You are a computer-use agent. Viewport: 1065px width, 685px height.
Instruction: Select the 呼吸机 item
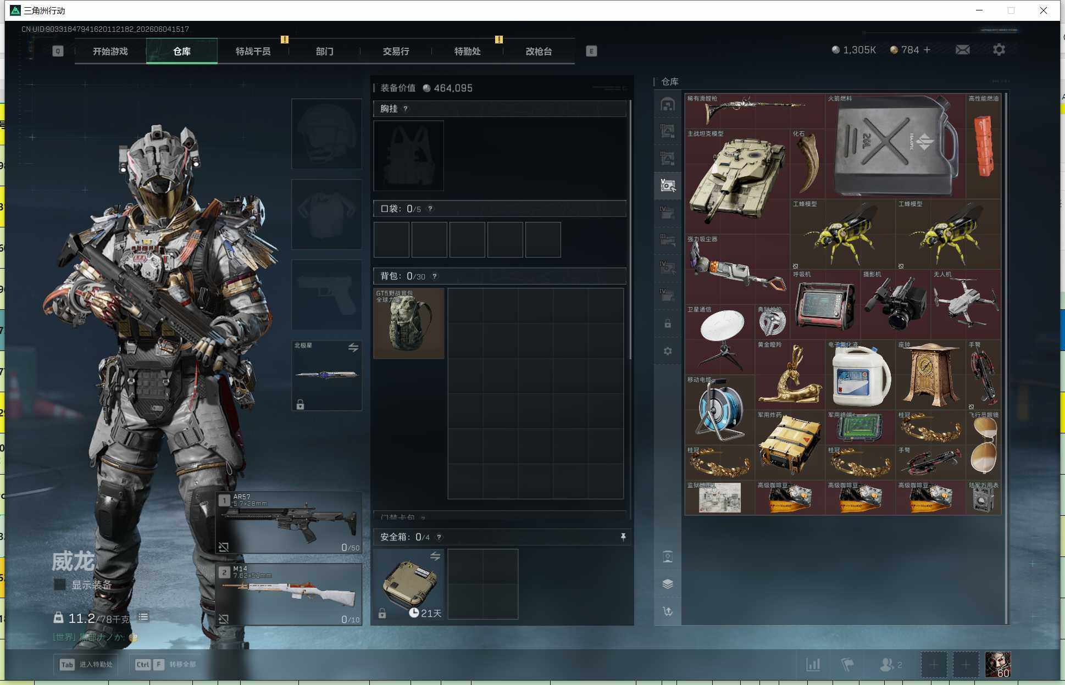pos(825,304)
